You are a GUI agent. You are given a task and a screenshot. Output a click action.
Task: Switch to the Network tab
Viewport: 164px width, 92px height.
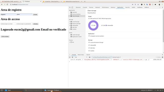point(97,7)
